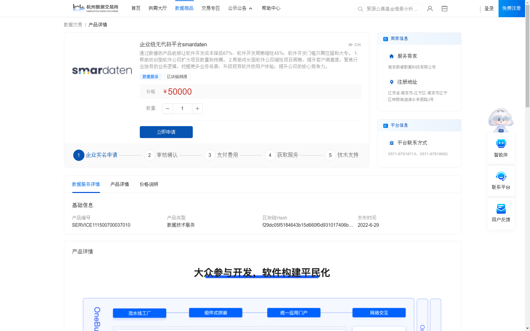The width and height of the screenshot is (530, 331).
Task: Click the 流水线工厂 diagram block
Action: click(139, 313)
